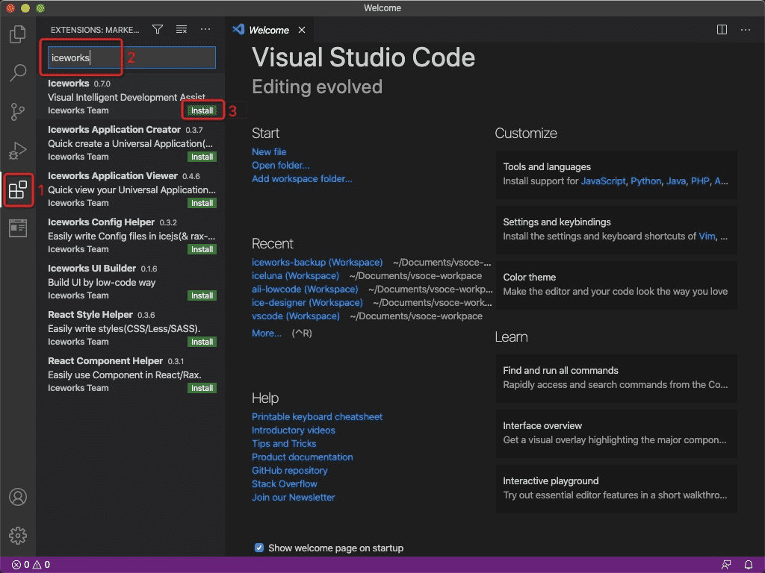Install Iceworks Application Creator extension

coord(202,157)
